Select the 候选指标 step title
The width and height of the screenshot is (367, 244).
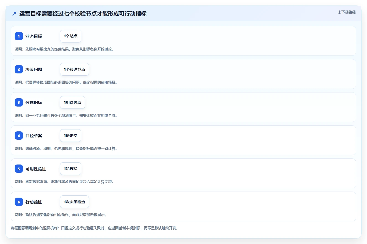click(x=34, y=103)
